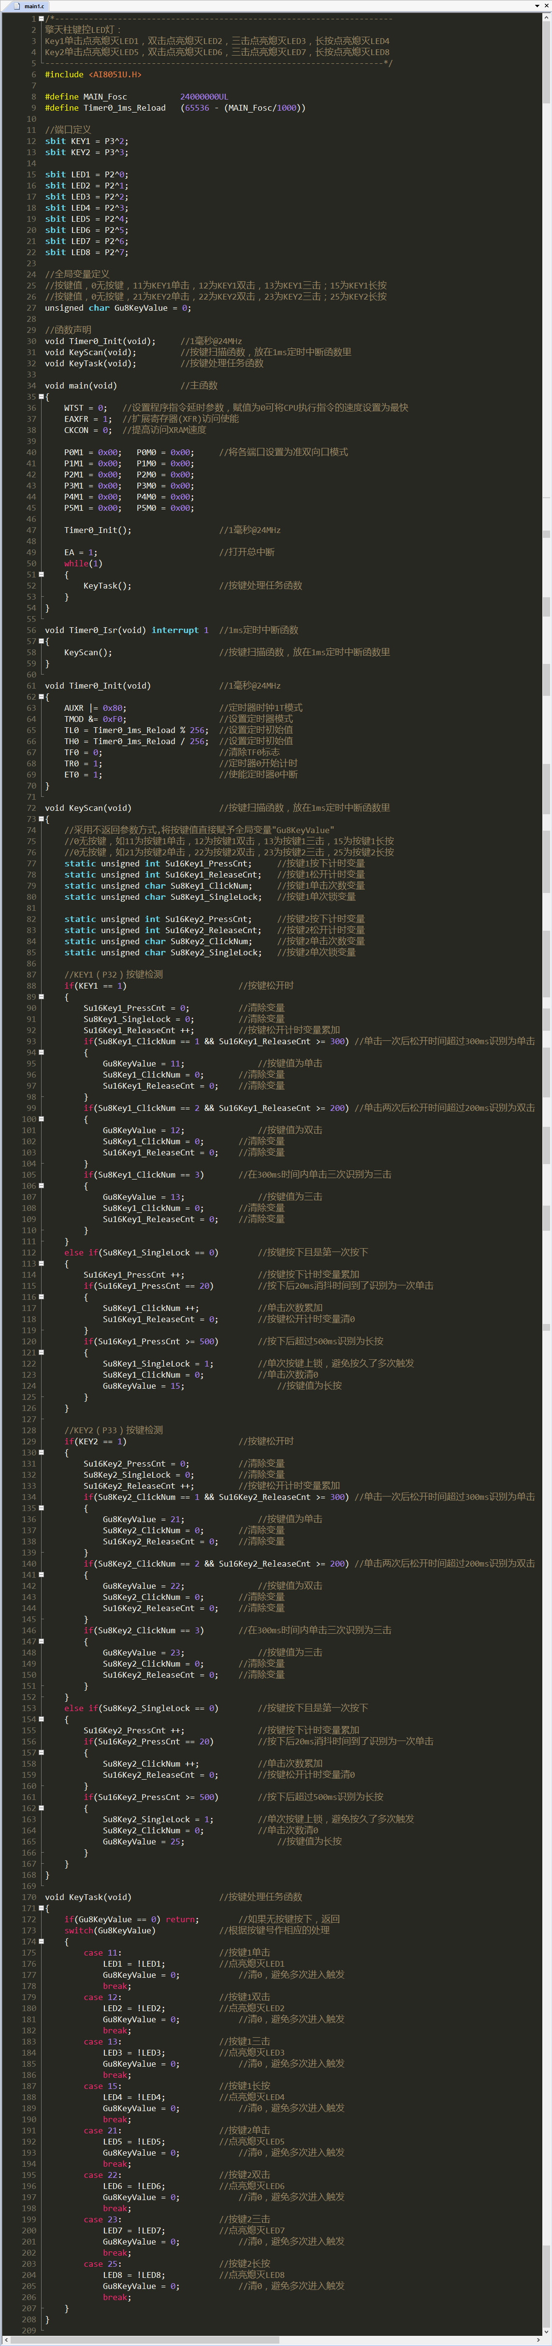The width and height of the screenshot is (552, 2346).
Task: Click the 'switch(Gu8KeyValue)' line
Action: pyautogui.click(x=110, y=1930)
